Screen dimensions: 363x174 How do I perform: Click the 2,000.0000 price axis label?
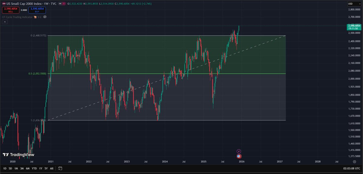tap(355, 79)
